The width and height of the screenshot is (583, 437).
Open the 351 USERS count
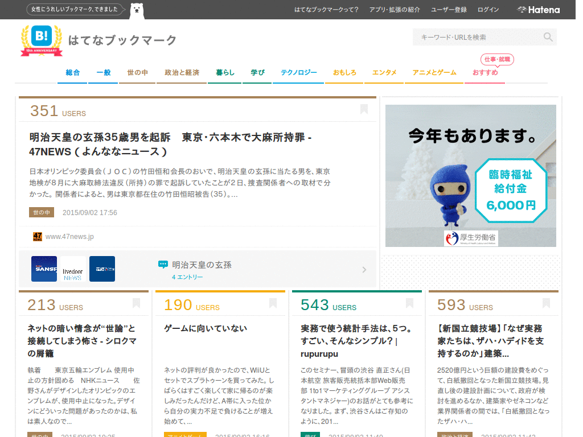pyautogui.click(x=58, y=111)
